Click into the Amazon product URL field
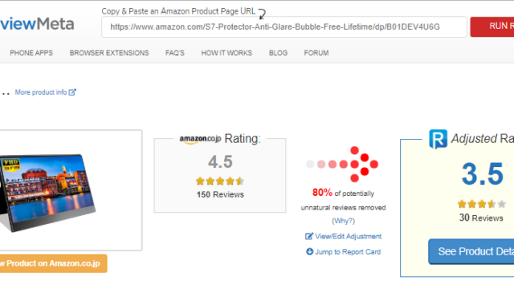 coord(284,26)
